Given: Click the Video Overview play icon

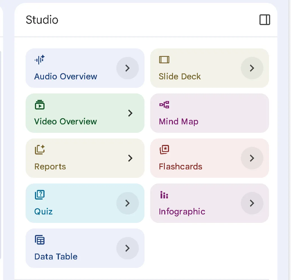Looking at the screenshot, I should click(40, 105).
